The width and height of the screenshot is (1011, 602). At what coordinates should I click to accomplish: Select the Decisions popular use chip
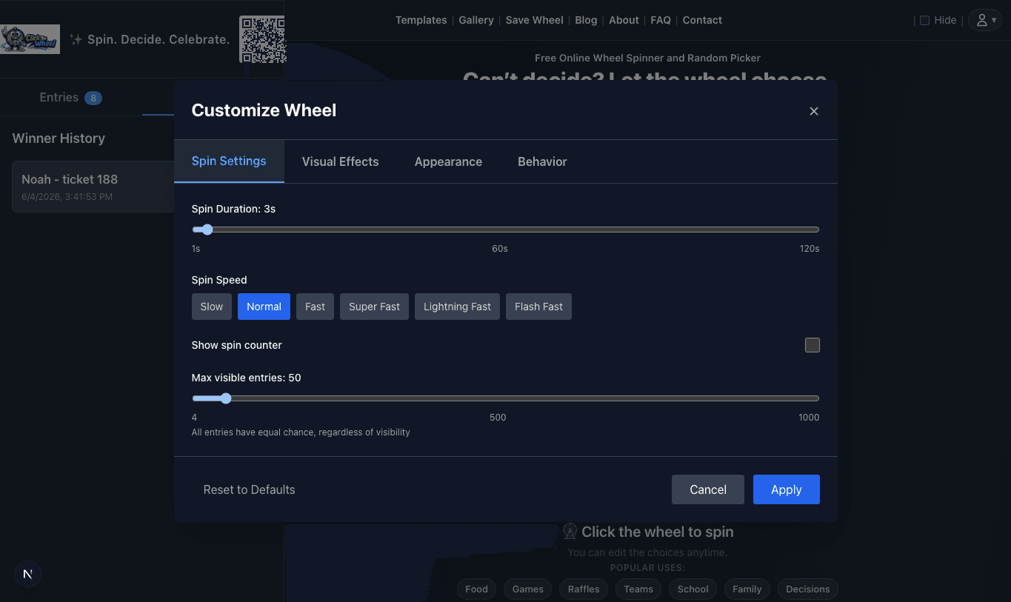tap(808, 589)
